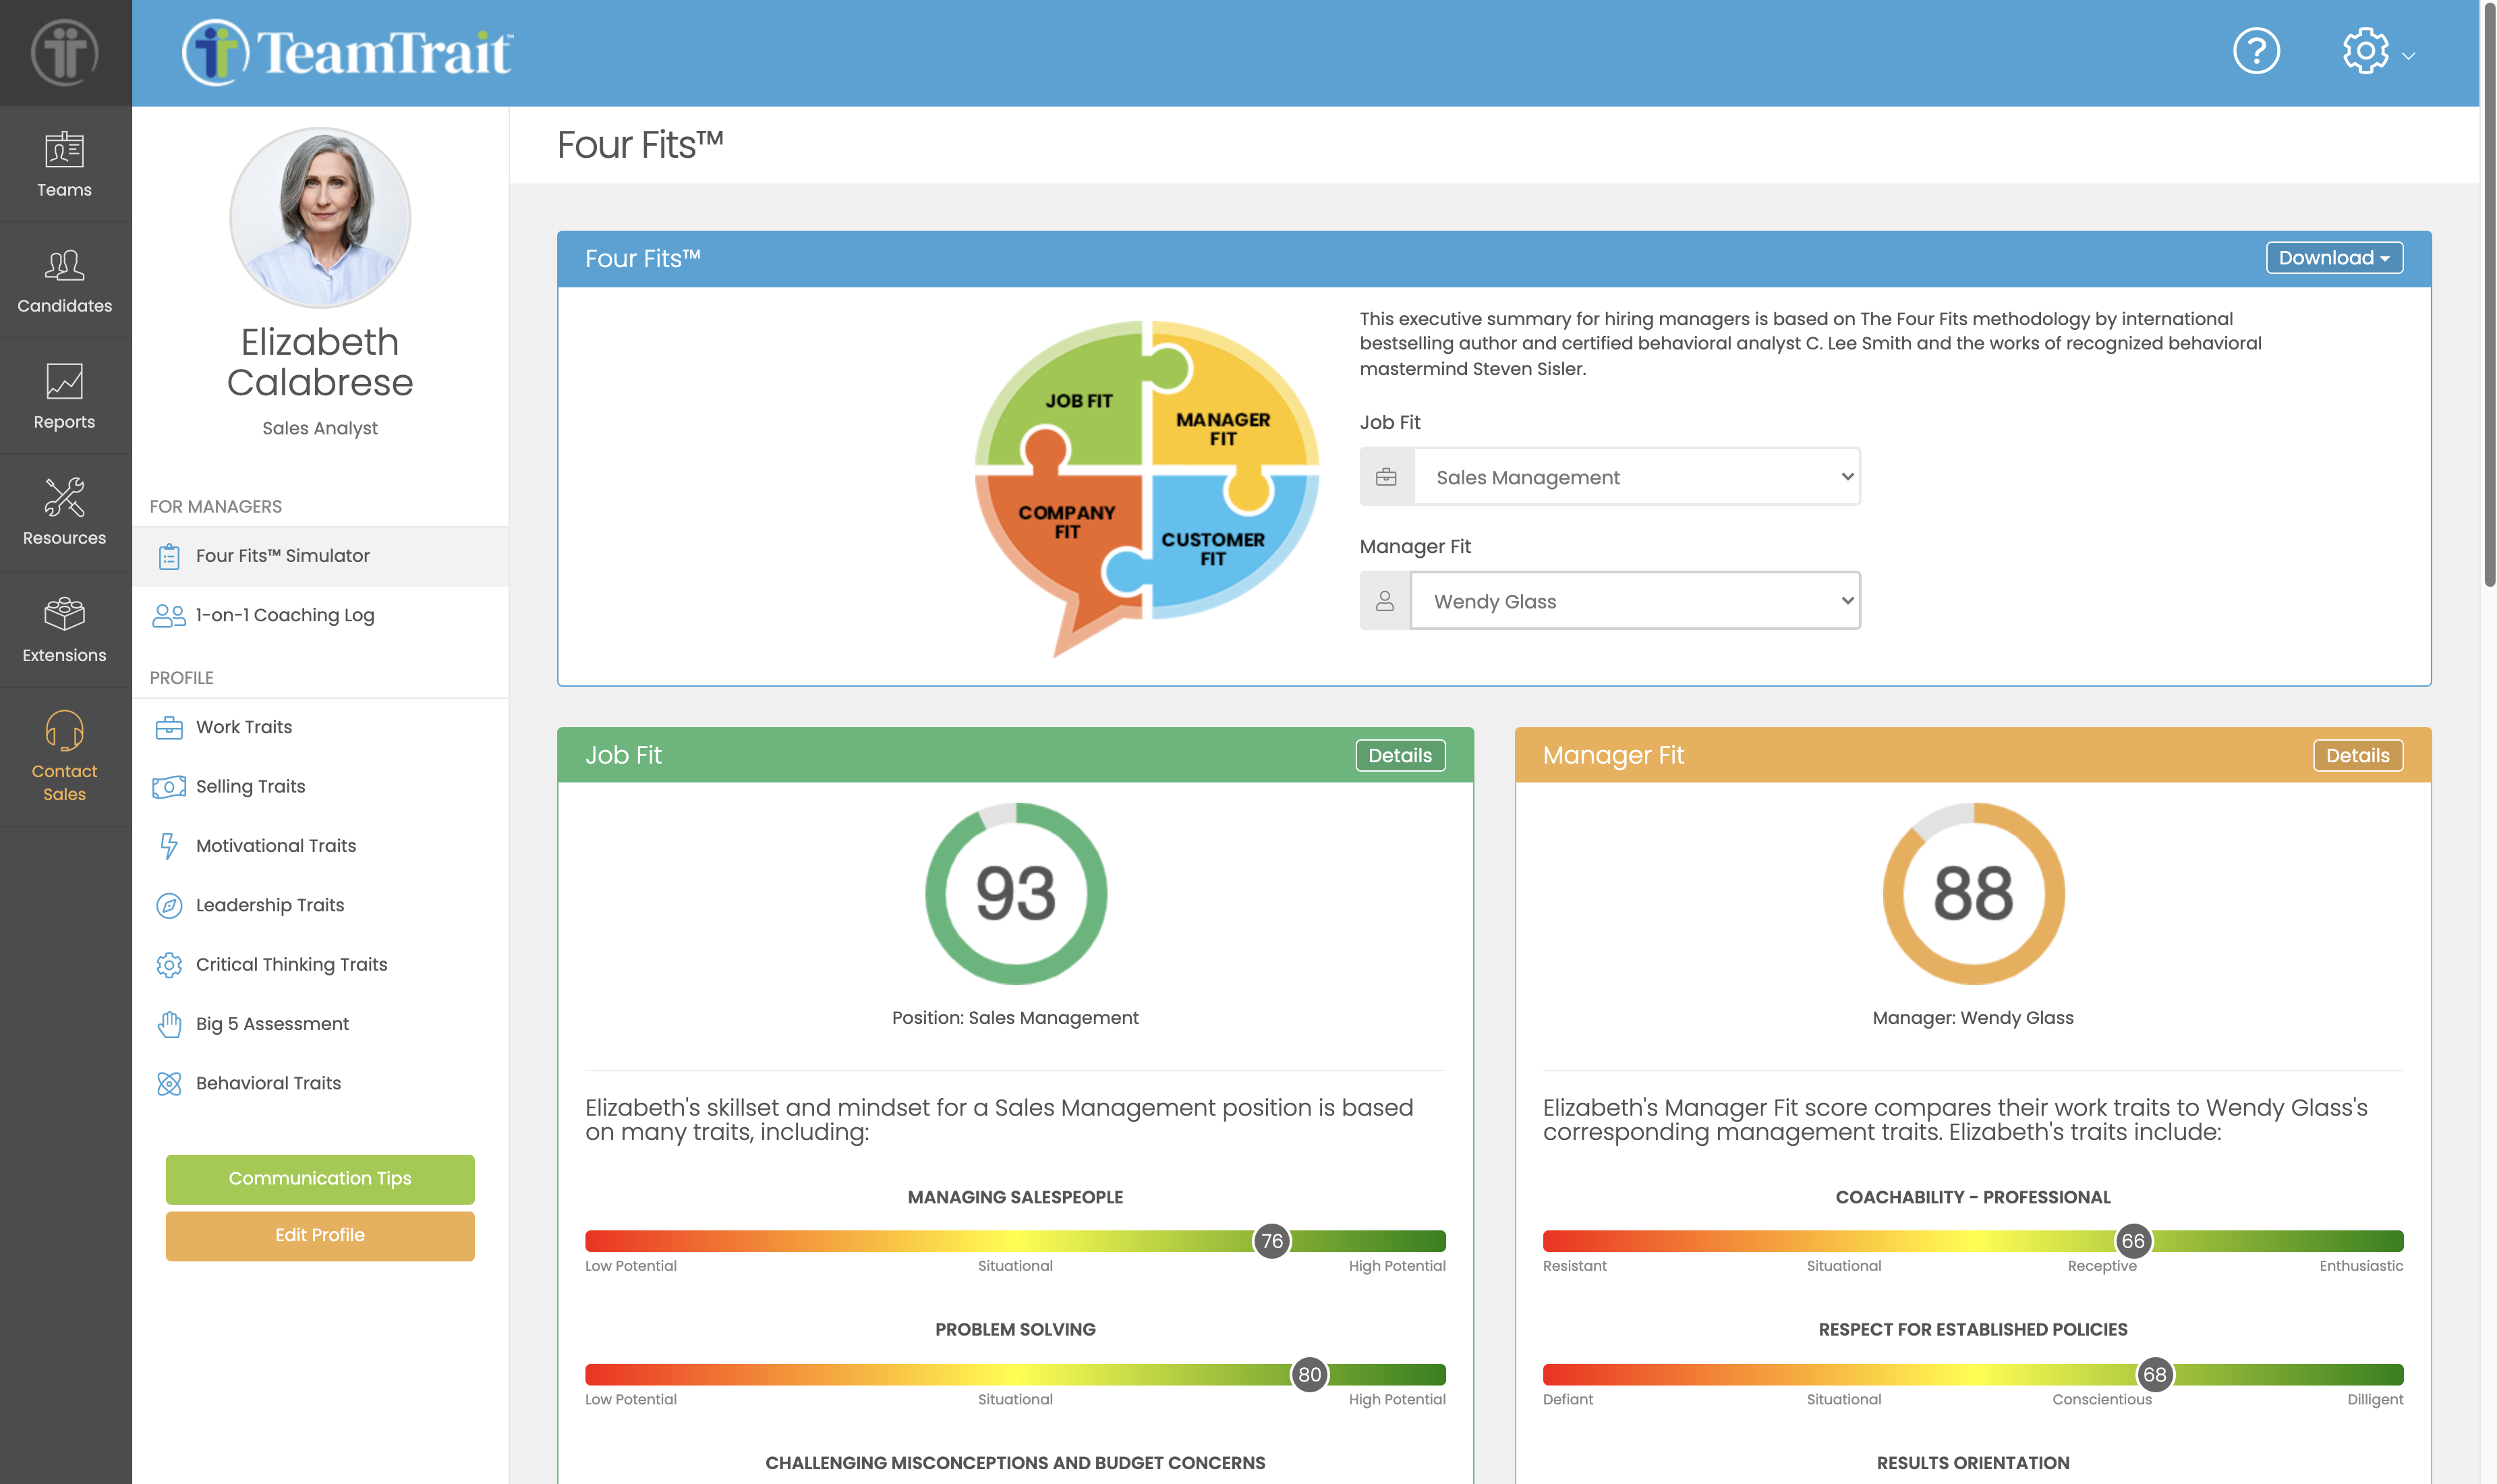Open the Reports chart icon
The image size is (2497, 1484).
pyautogui.click(x=64, y=383)
